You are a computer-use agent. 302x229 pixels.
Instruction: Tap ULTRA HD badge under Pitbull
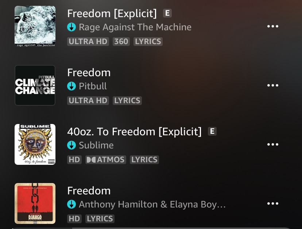point(88,101)
